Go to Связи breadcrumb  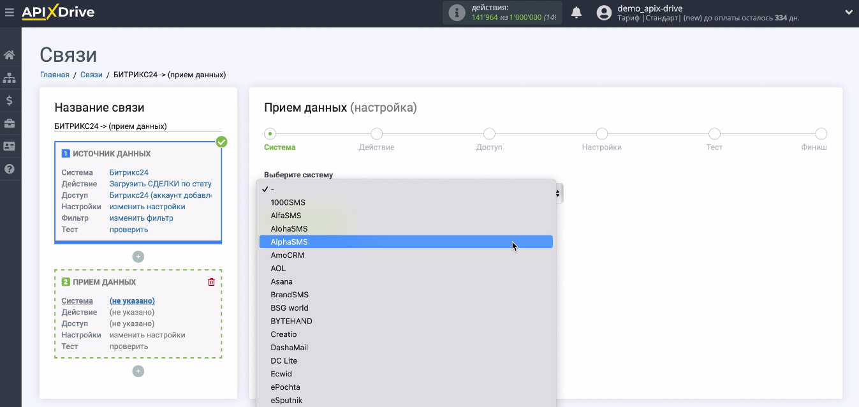[91, 75]
